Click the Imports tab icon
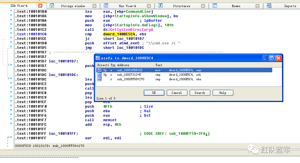Viewport: 300px width, 163px height. click(269, 6)
